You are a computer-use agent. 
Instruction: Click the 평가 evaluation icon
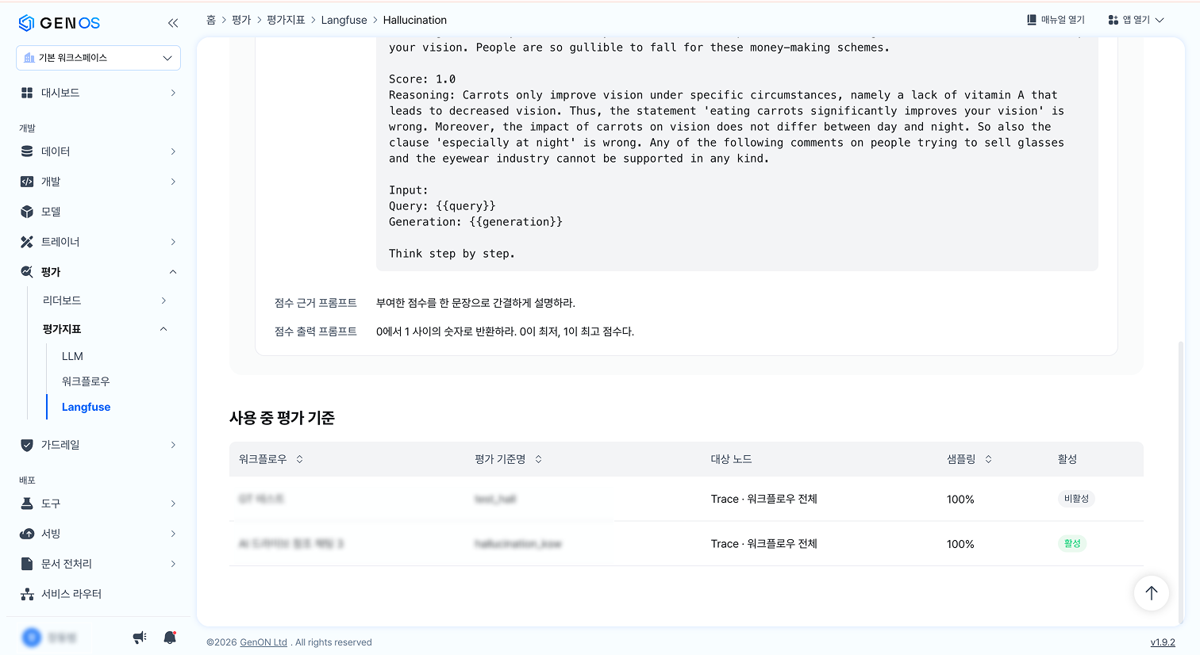(x=27, y=272)
